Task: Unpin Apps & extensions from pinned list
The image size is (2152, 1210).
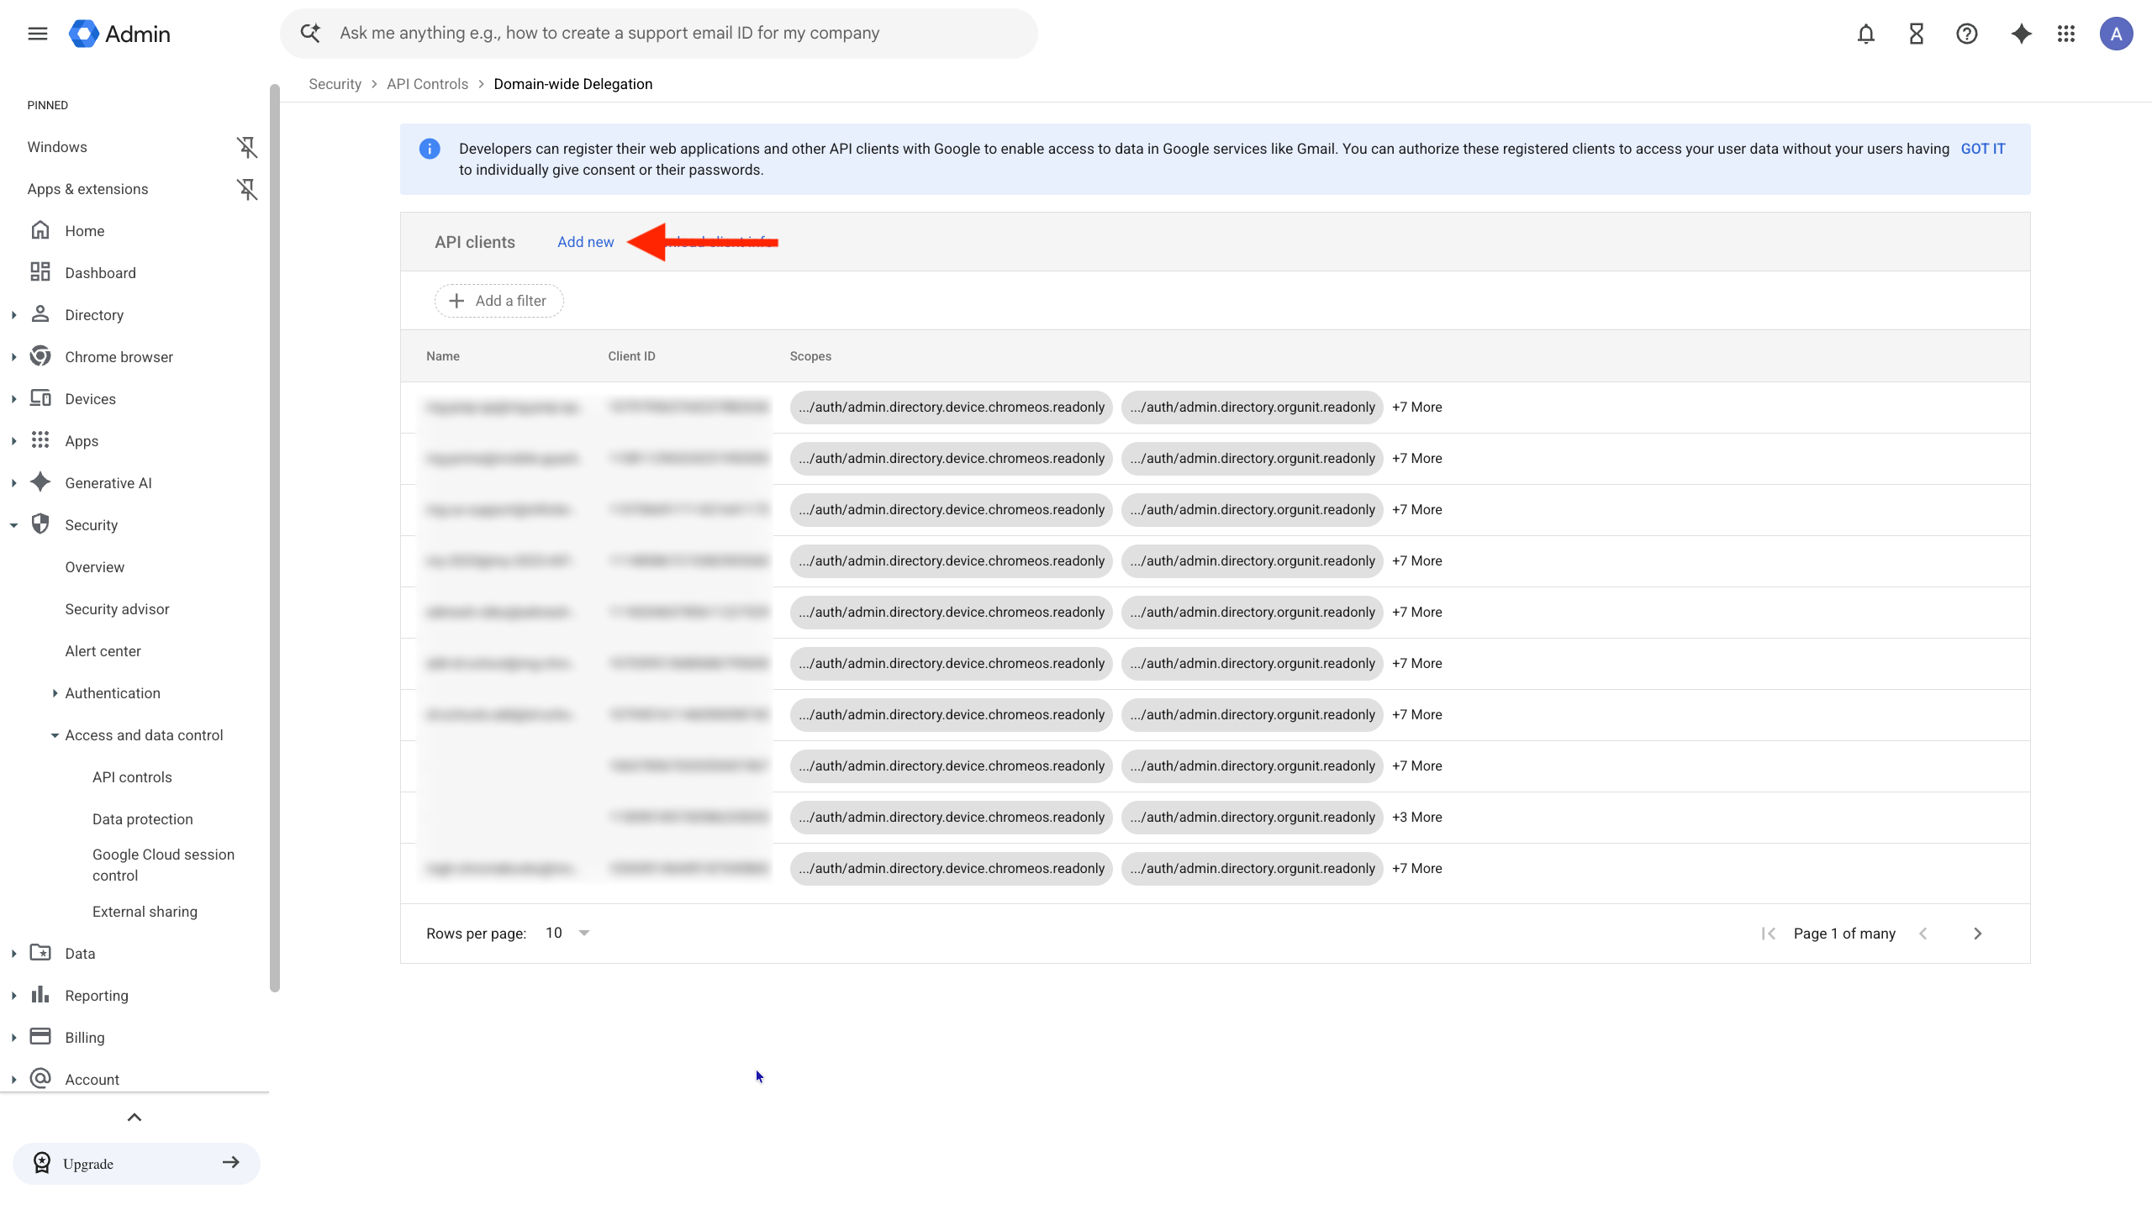Action: 246,189
